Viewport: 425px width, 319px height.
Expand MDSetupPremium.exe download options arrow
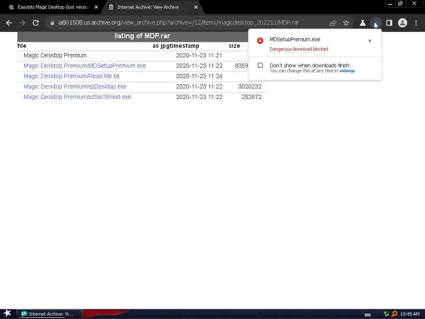pos(370,41)
